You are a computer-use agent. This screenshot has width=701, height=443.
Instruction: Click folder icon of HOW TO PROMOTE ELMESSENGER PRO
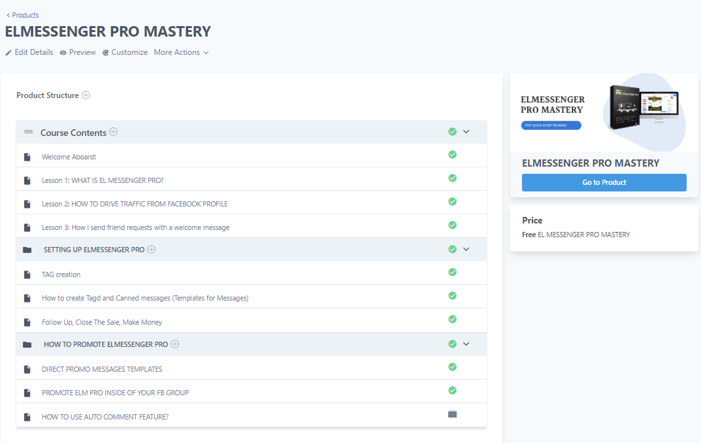tap(27, 344)
